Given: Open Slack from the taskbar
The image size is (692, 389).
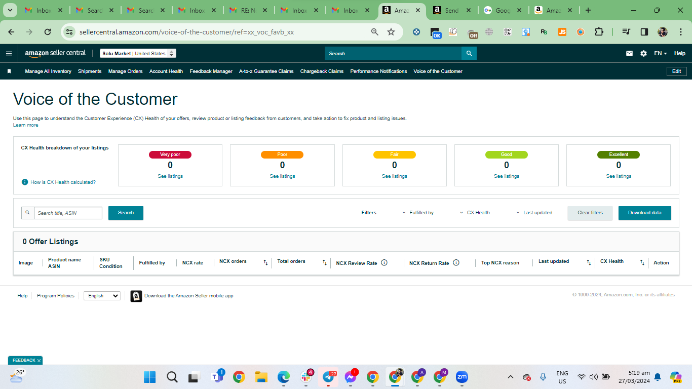Looking at the screenshot, I should tap(306, 377).
